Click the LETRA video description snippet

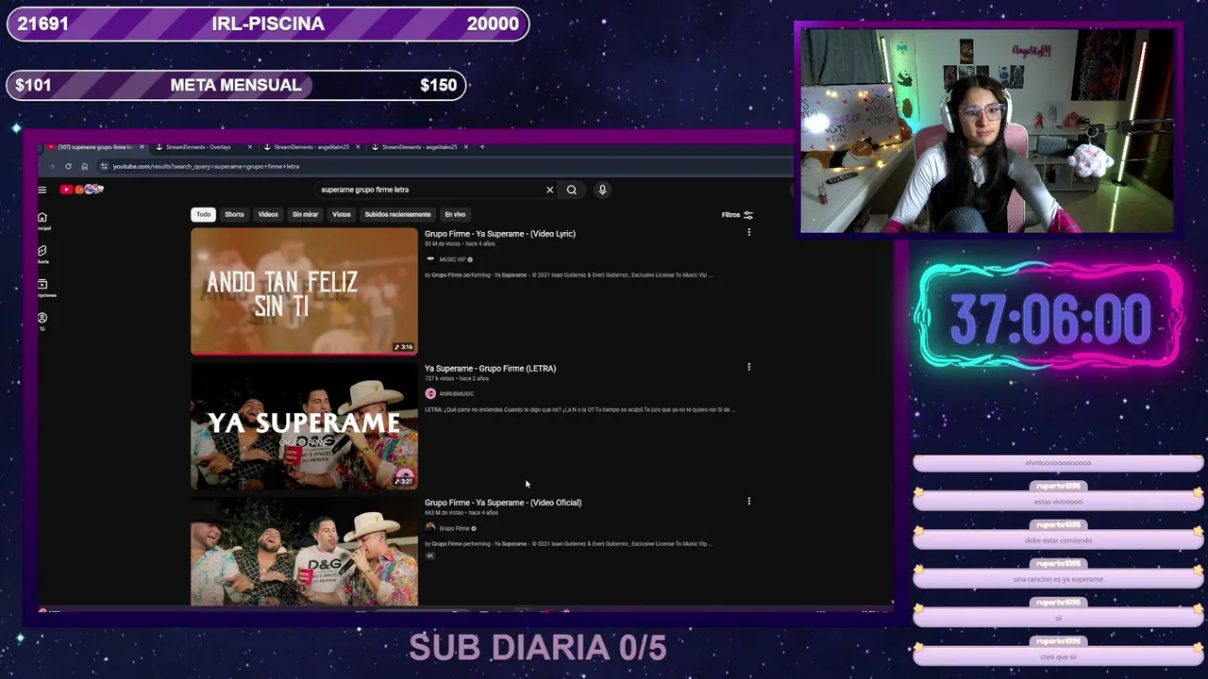(x=579, y=409)
